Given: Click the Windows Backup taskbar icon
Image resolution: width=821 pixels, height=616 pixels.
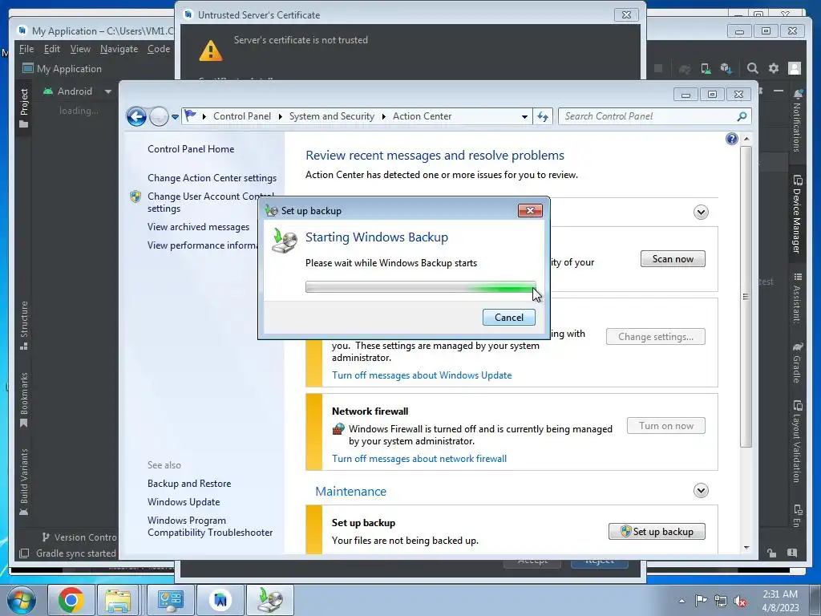Looking at the screenshot, I should click(x=270, y=600).
